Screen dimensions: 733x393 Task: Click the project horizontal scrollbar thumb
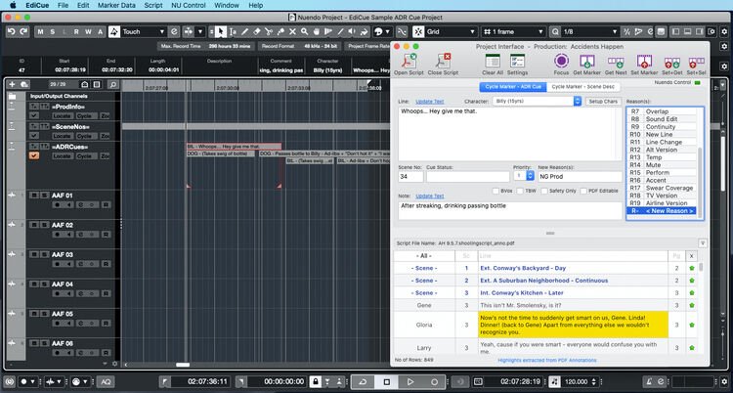click(x=183, y=365)
